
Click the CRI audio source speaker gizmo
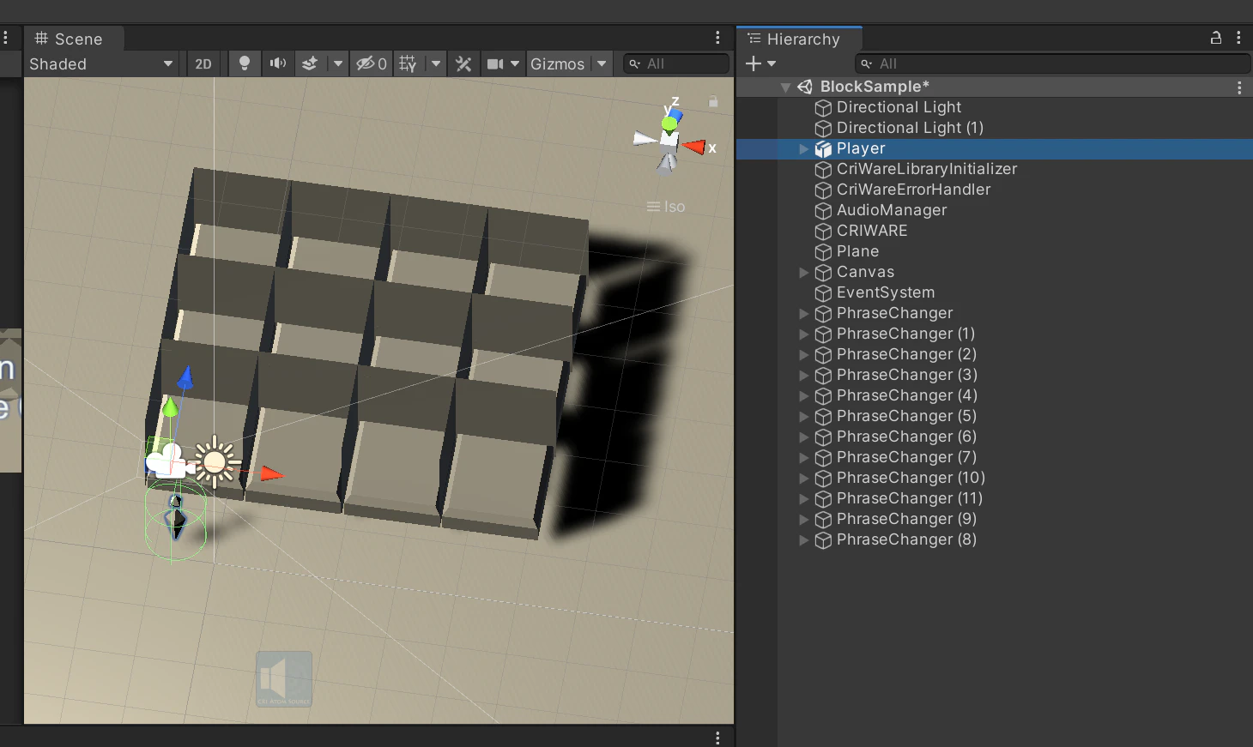coord(284,679)
